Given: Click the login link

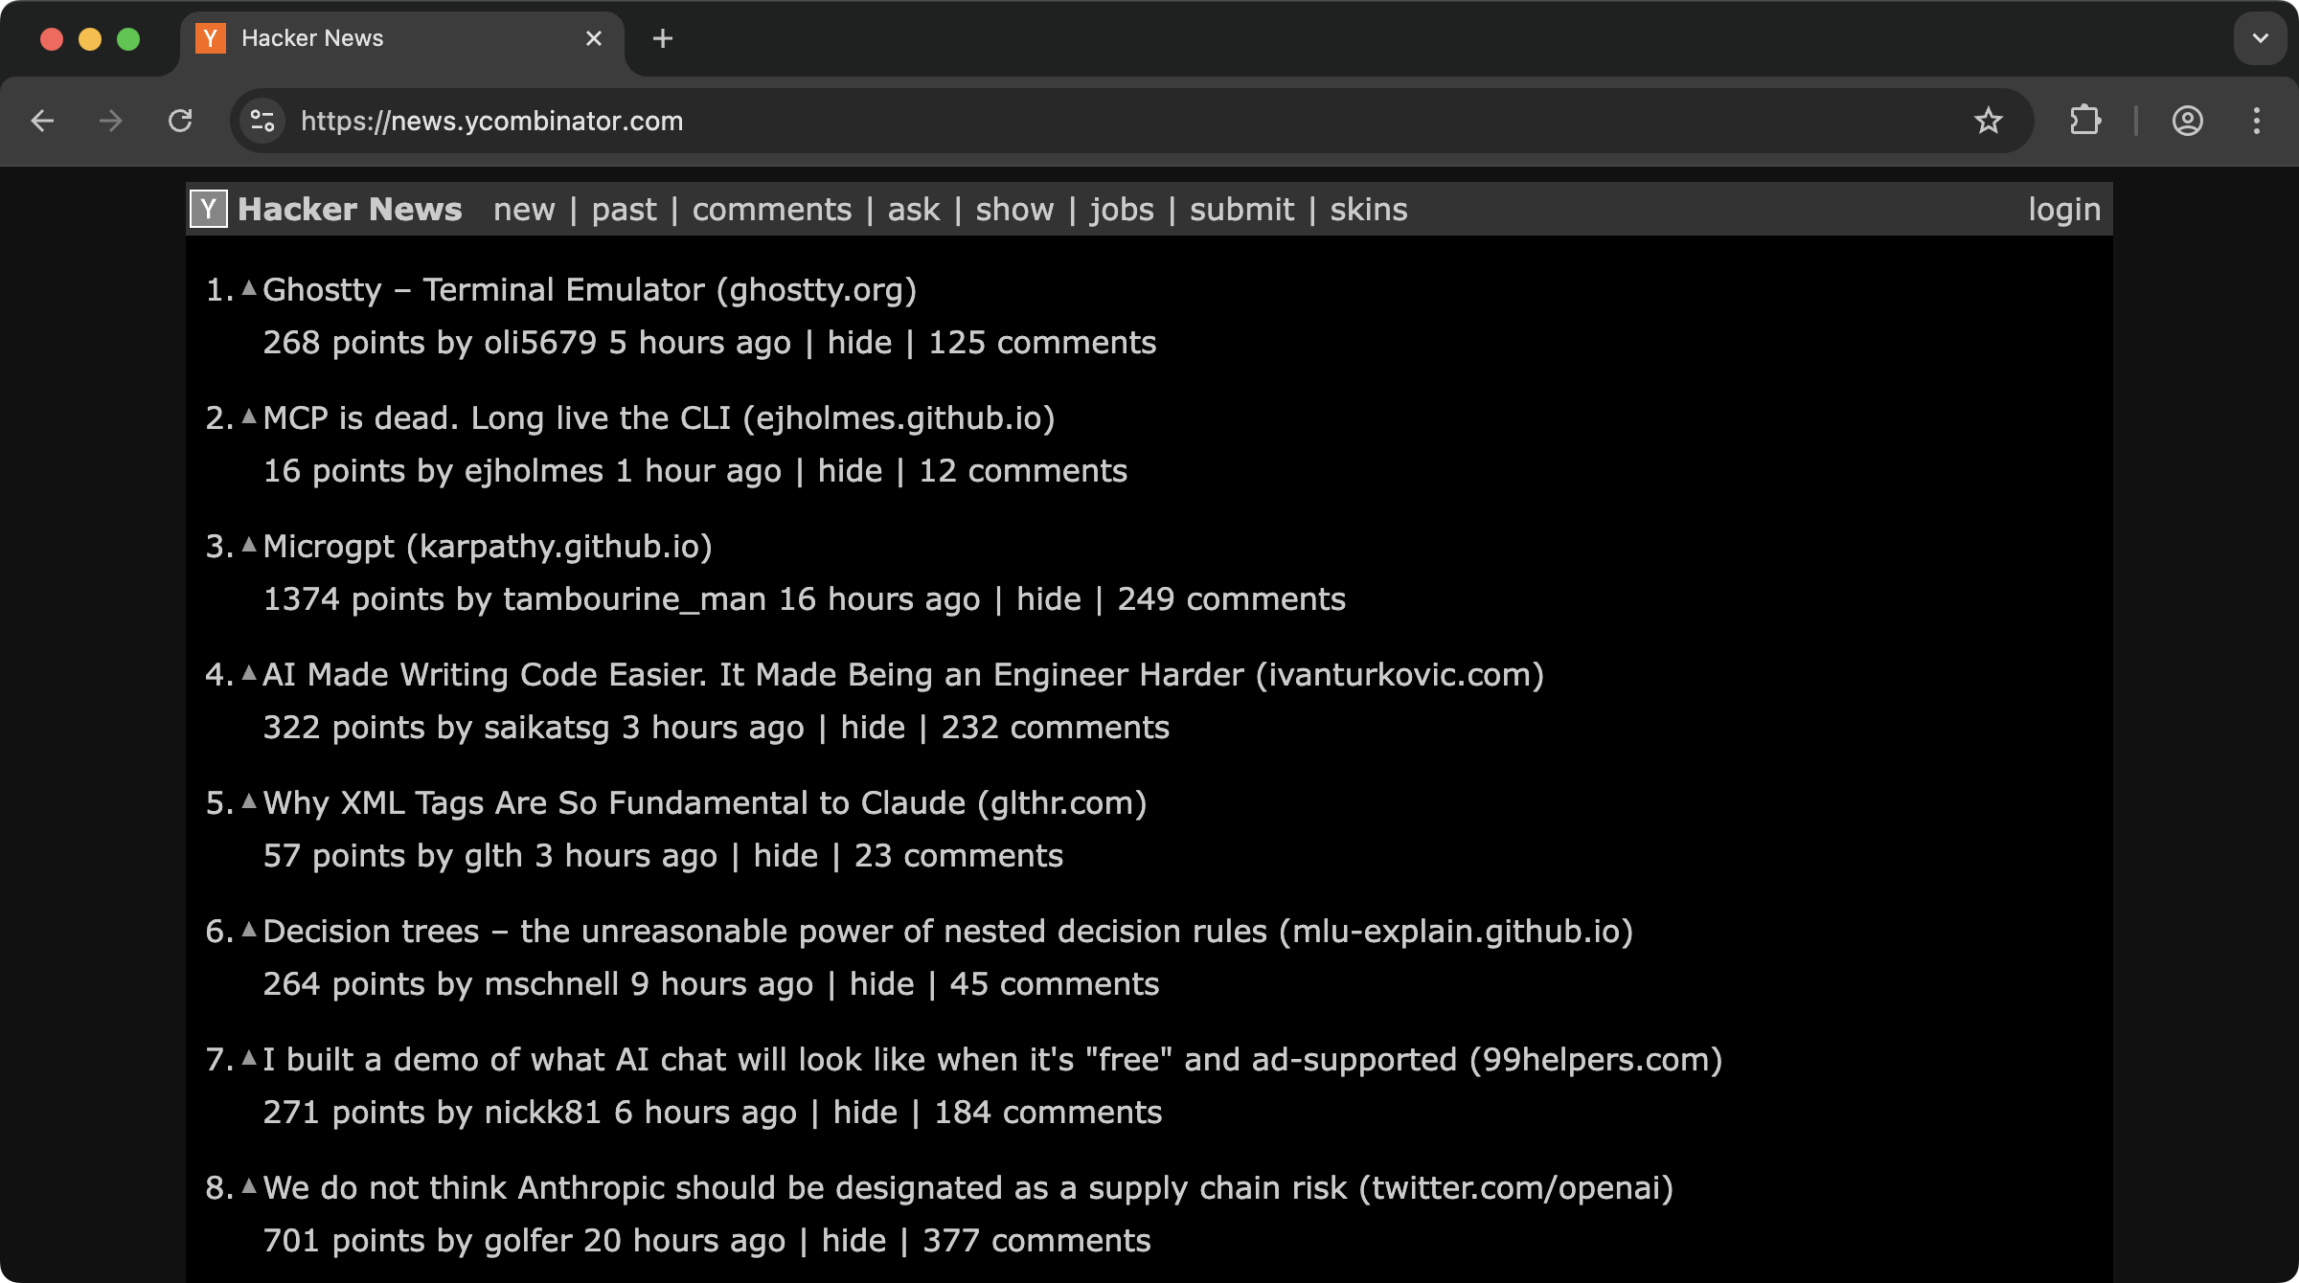Looking at the screenshot, I should click(2063, 209).
